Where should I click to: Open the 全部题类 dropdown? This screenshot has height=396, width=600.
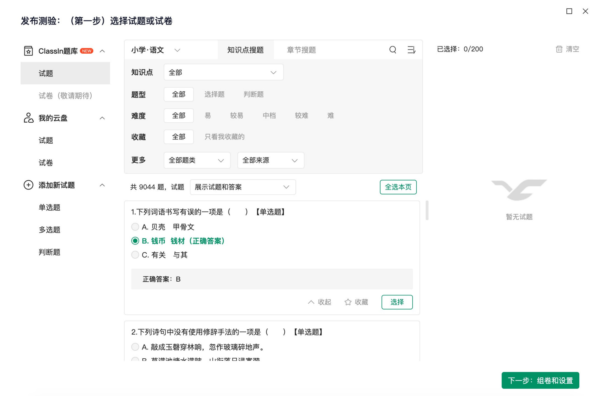tap(197, 160)
